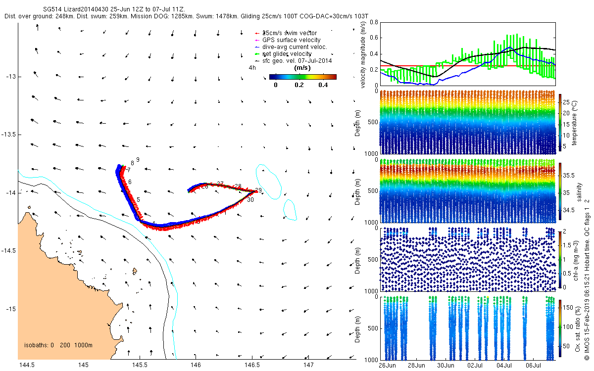Click map longitude label '145'
The height and width of the screenshot is (371, 594).
[x=83, y=365]
